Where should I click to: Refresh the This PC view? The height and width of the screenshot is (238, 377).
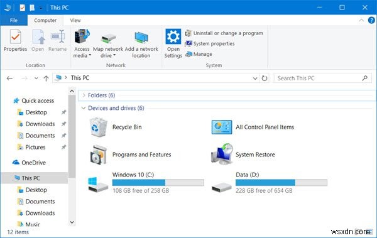[x=265, y=78]
